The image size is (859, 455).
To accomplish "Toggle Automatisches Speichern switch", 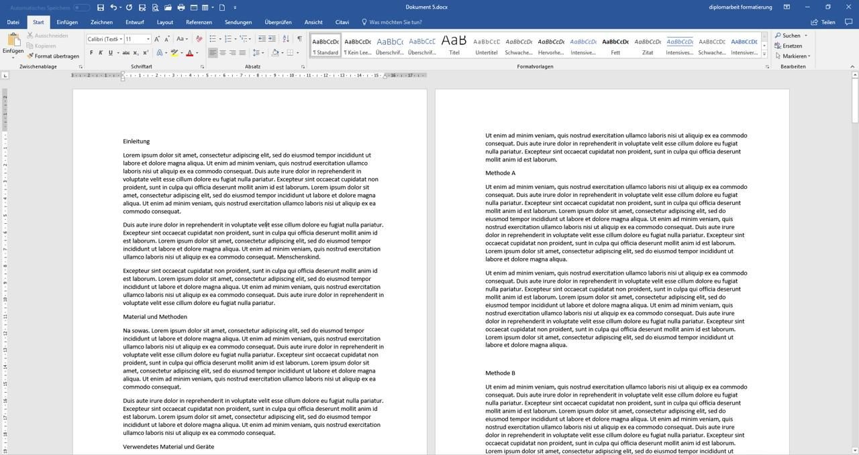I will pyautogui.click(x=82, y=7).
